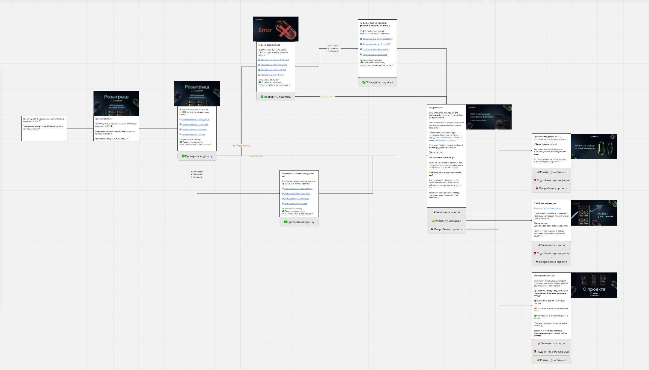This screenshot has width=649, height=370.
Task: Select the leftmost 'Примите участие' text card
Action: pos(44,129)
